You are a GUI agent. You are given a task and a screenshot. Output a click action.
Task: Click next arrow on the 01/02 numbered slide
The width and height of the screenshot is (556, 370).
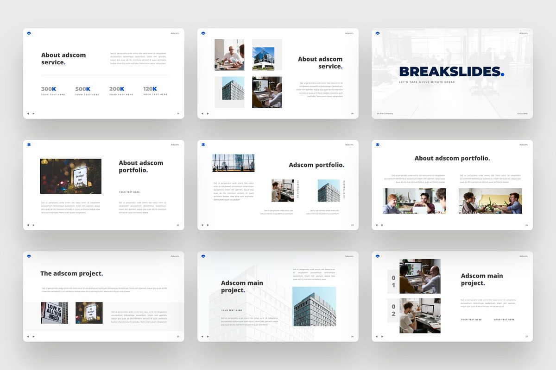382,336
